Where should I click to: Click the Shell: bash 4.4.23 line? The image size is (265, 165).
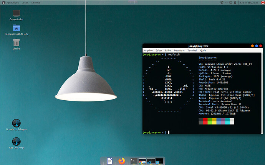212,79
